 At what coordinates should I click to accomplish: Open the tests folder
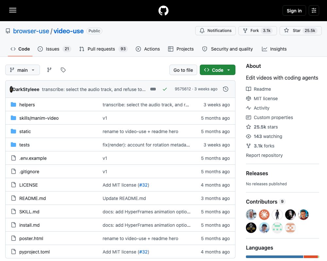pos(25,145)
